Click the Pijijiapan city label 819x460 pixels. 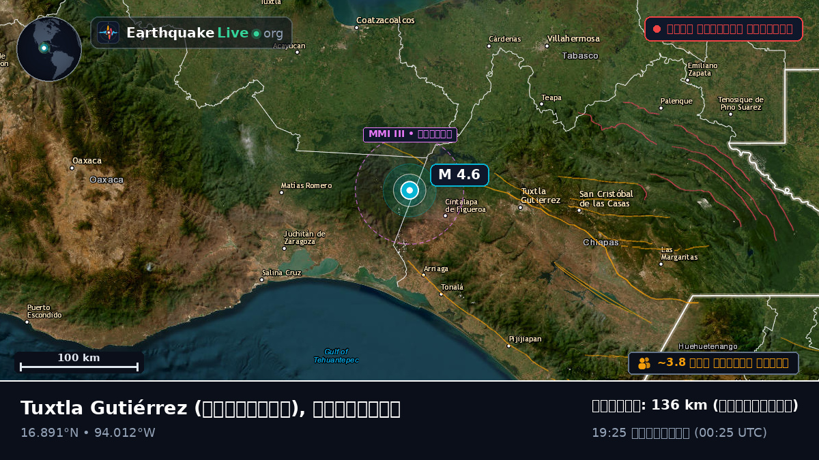coord(525,339)
